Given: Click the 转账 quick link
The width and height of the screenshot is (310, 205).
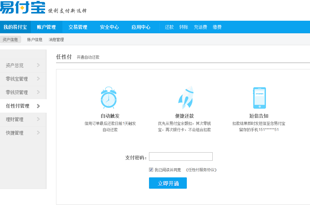Looking at the screenshot, I should [x=184, y=27].
